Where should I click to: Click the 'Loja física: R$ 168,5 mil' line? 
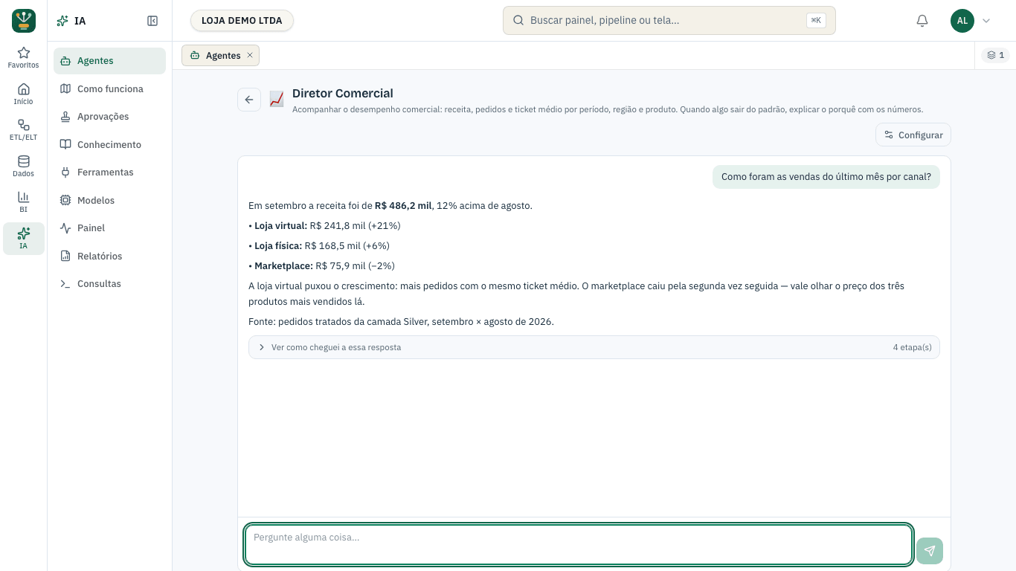pos(319,246)
